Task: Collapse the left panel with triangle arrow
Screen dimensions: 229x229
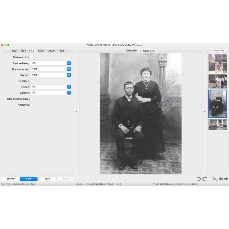Action: click(x=76, y=111)
